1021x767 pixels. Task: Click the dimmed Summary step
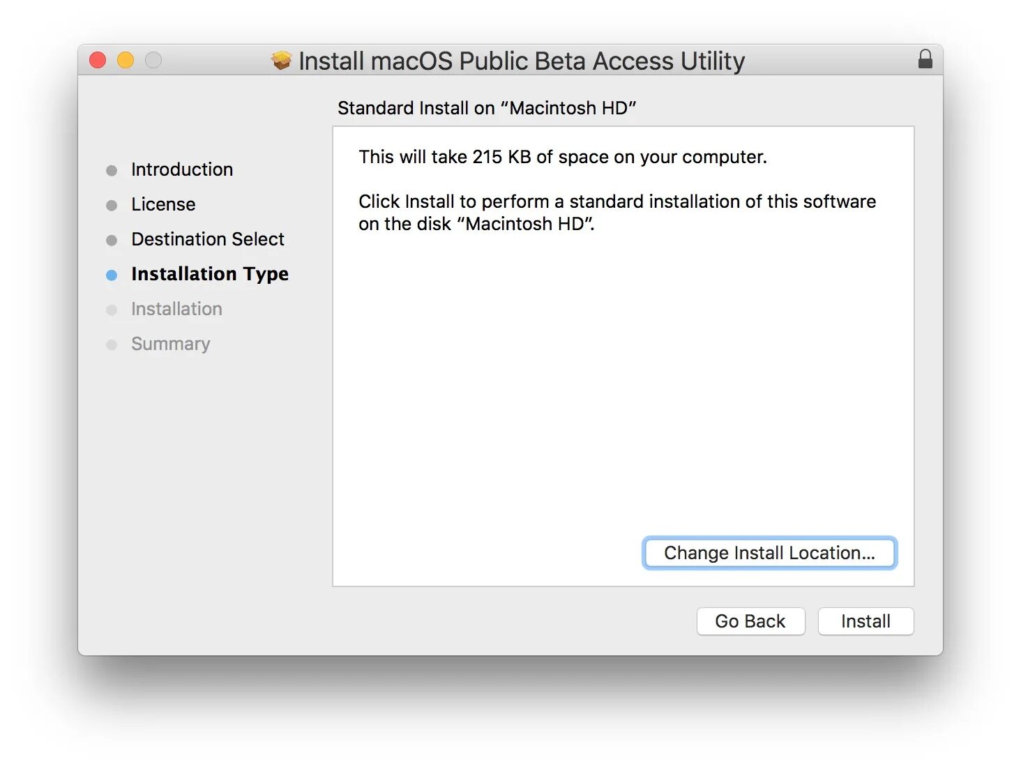pyautogui.click(x=170, y=344)
